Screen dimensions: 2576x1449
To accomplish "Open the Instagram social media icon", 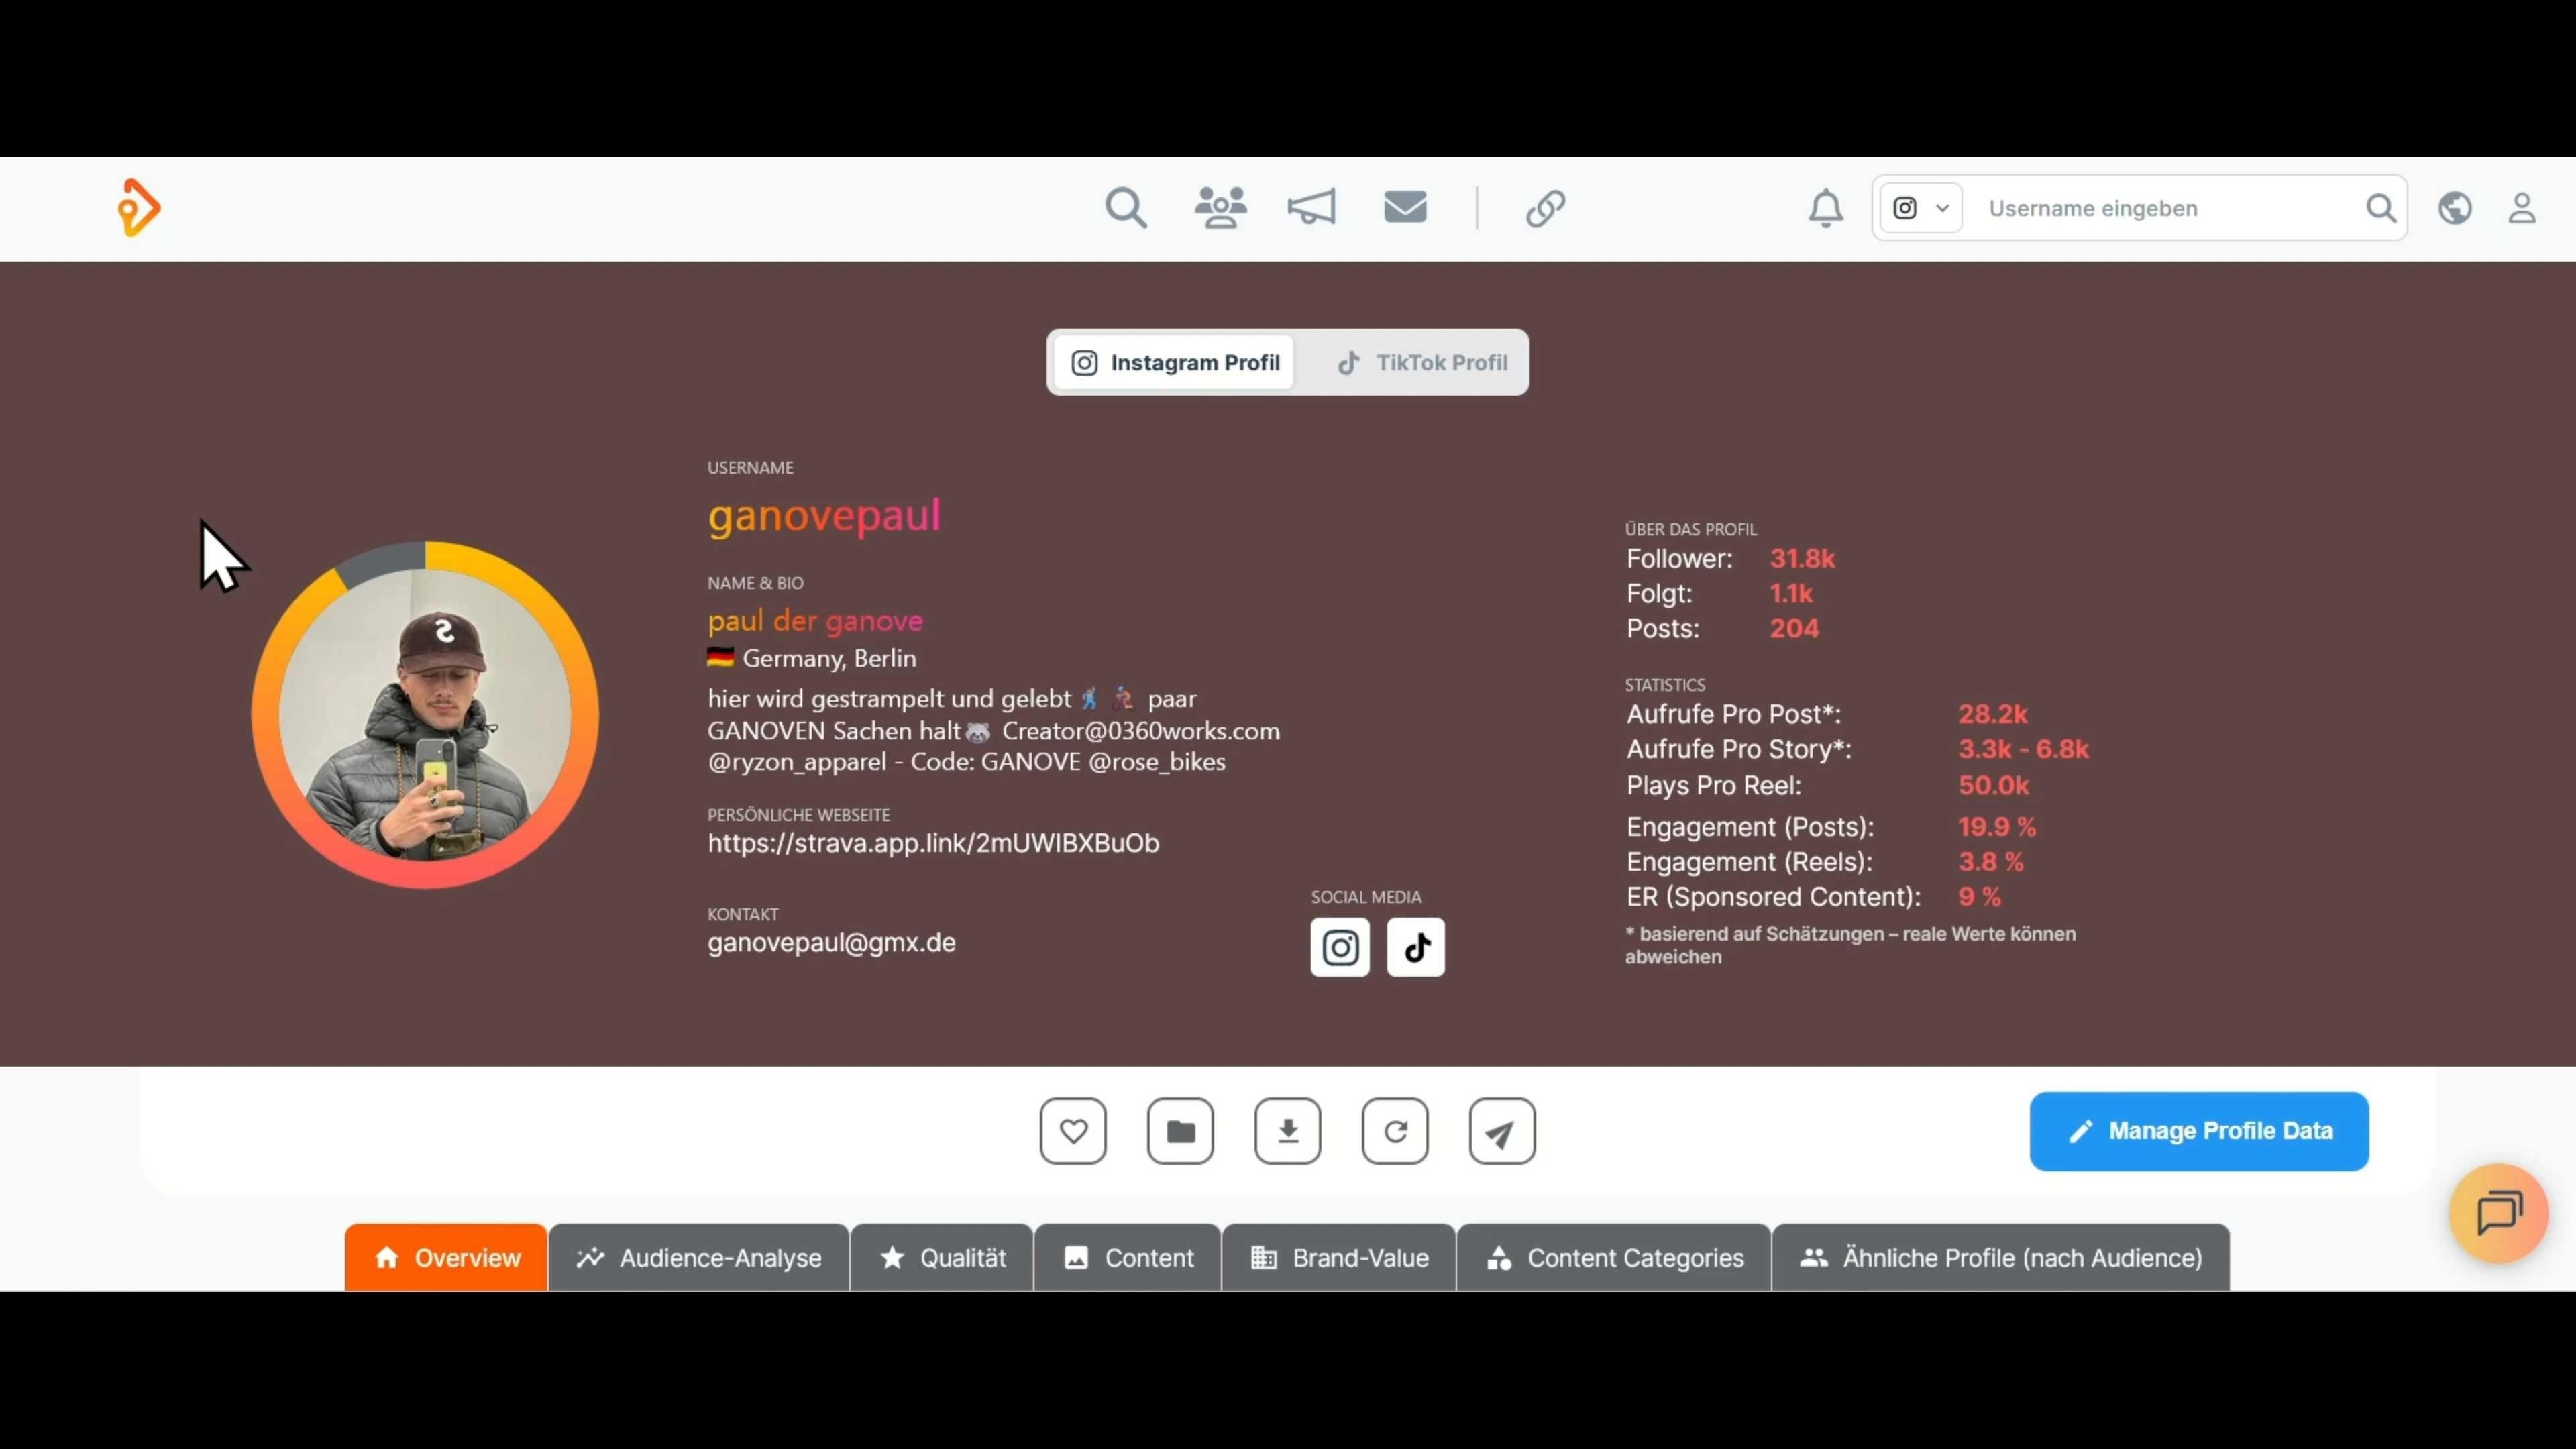I will click(x=1340, y=947).
